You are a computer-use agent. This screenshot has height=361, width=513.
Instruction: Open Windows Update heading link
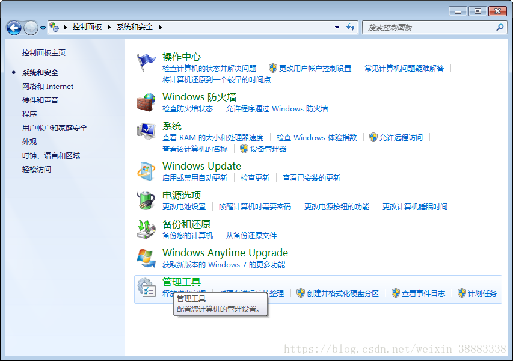tap(202, 166)
